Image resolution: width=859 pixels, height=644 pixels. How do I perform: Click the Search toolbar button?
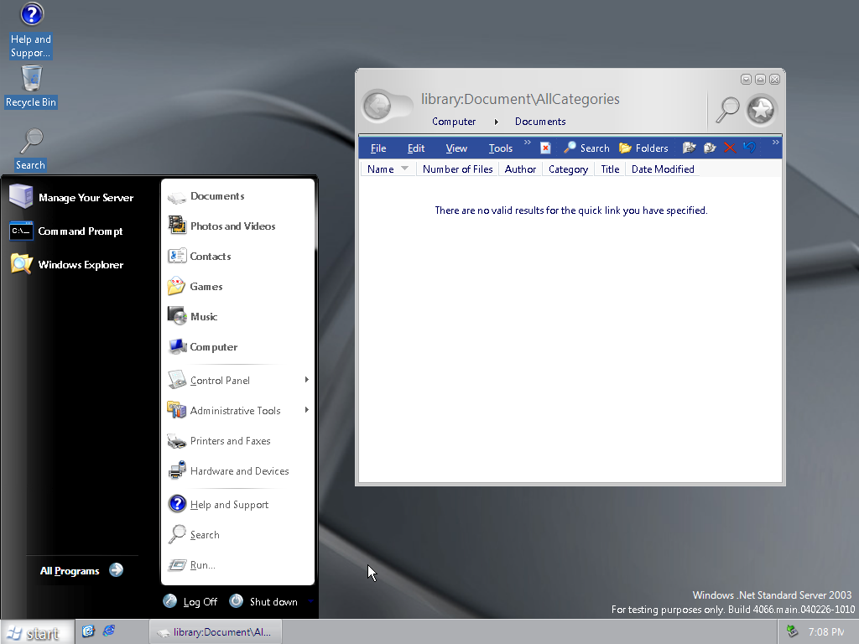point(586,148)
